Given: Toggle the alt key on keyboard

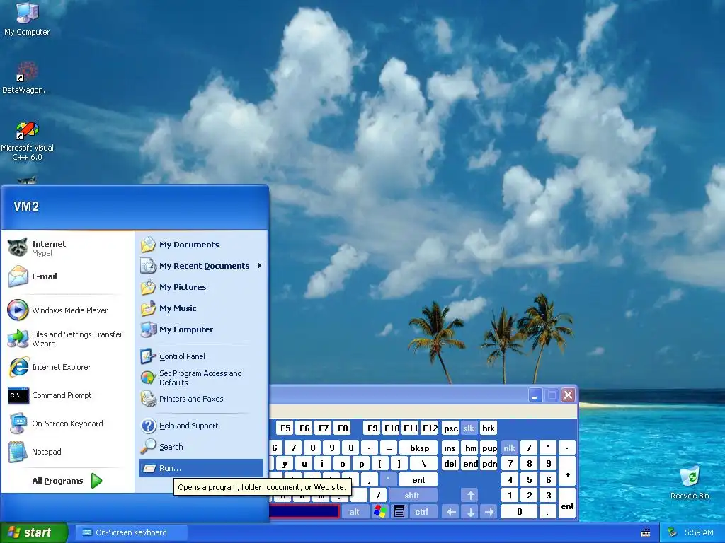Looking at the screenshot, I should (355, 512).
